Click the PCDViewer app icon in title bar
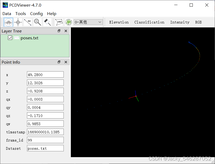This screenshot has width=215, height=164. [x=5, y=5]
